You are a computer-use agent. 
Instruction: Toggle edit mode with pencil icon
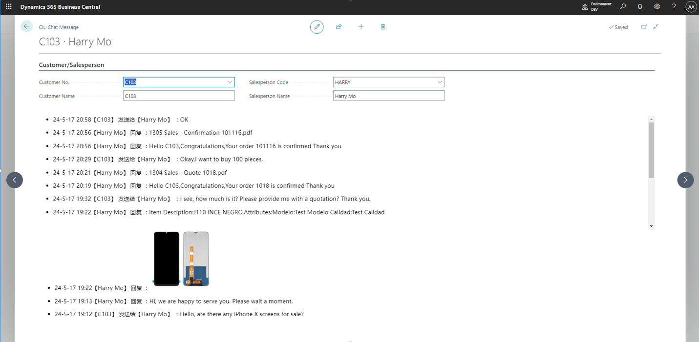[x=317, y=27]
